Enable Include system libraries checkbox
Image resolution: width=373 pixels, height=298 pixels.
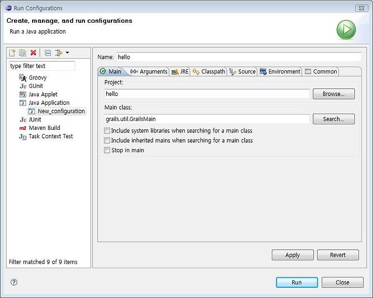[107, 131]
